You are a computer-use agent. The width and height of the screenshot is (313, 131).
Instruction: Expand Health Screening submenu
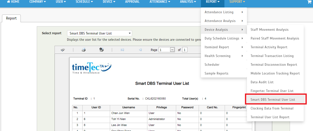click(x=224, y=56)
